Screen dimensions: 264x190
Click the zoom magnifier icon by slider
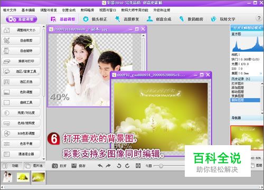[148, 166]
